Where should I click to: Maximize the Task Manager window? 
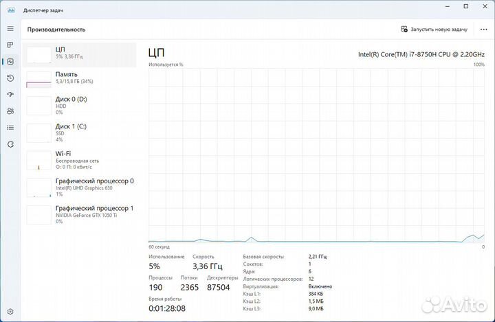point(466,6)
